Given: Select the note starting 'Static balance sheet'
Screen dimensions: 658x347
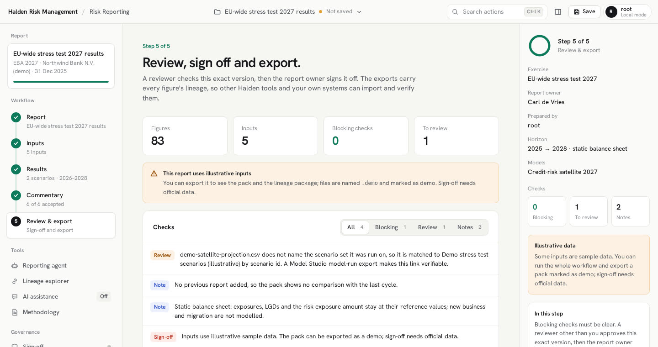Looking at the screenshot, I should pyautogui.click(x=321, y=311).
